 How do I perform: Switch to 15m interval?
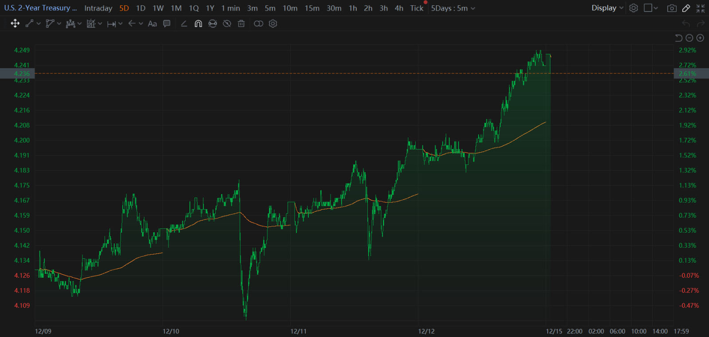tap(312, 8)
